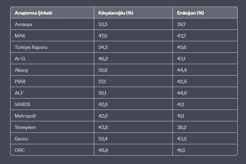Click the Ar-G row label

pyautogui.click(x=52, y=59)
